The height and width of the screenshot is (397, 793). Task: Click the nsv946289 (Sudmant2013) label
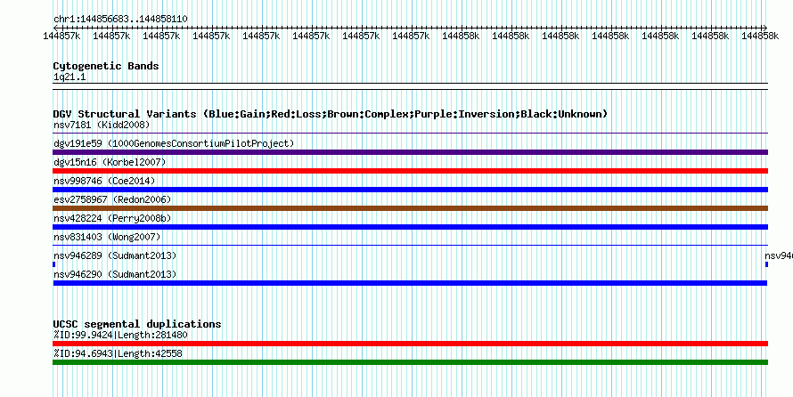115,255
